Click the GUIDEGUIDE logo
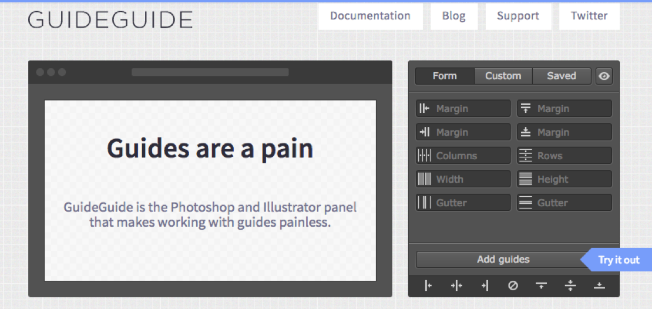This screenshot has width=652, height=309. pos(110,19)
